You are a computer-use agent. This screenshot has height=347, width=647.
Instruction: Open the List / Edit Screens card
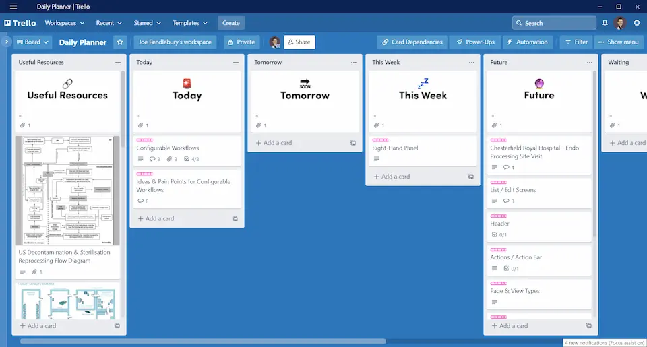click(539, 193)
